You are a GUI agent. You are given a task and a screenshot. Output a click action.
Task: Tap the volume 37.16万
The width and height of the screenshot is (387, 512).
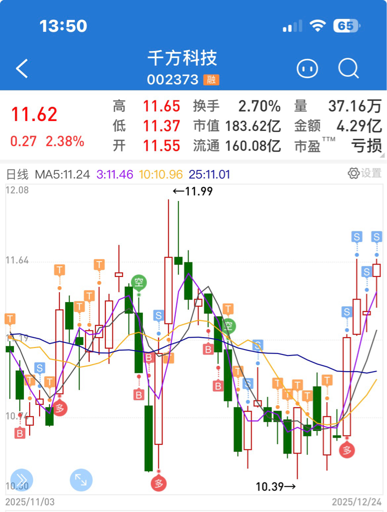pos(355,106)
